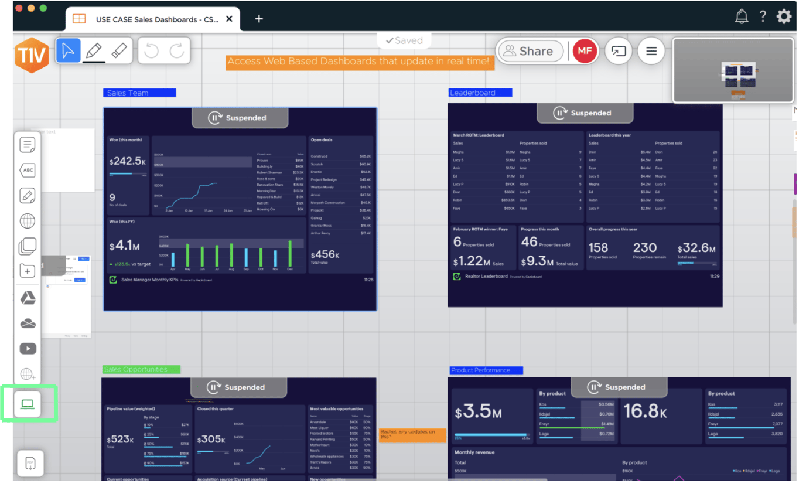Click the Share button
Image resolution: width=806 pixels, height=487 pixels.
pos(530,52)
